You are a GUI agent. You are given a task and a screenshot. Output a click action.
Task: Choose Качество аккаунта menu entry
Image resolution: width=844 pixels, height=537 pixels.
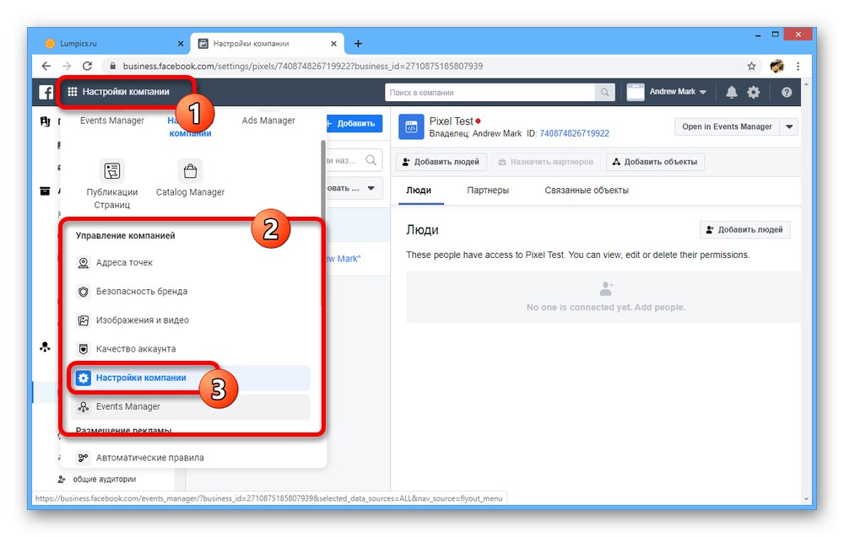tap(190, 349)
